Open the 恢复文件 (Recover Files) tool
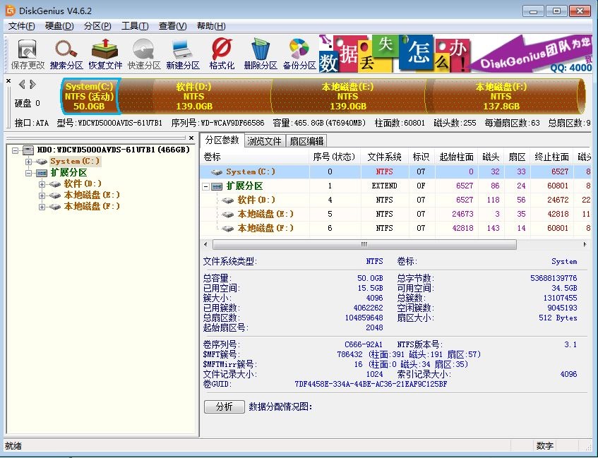598x458 pixels. (x=105, y=54)
